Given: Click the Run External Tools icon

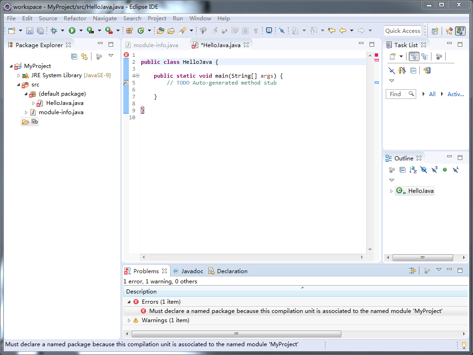Looking at the screenshot, I should coord(109,31).
